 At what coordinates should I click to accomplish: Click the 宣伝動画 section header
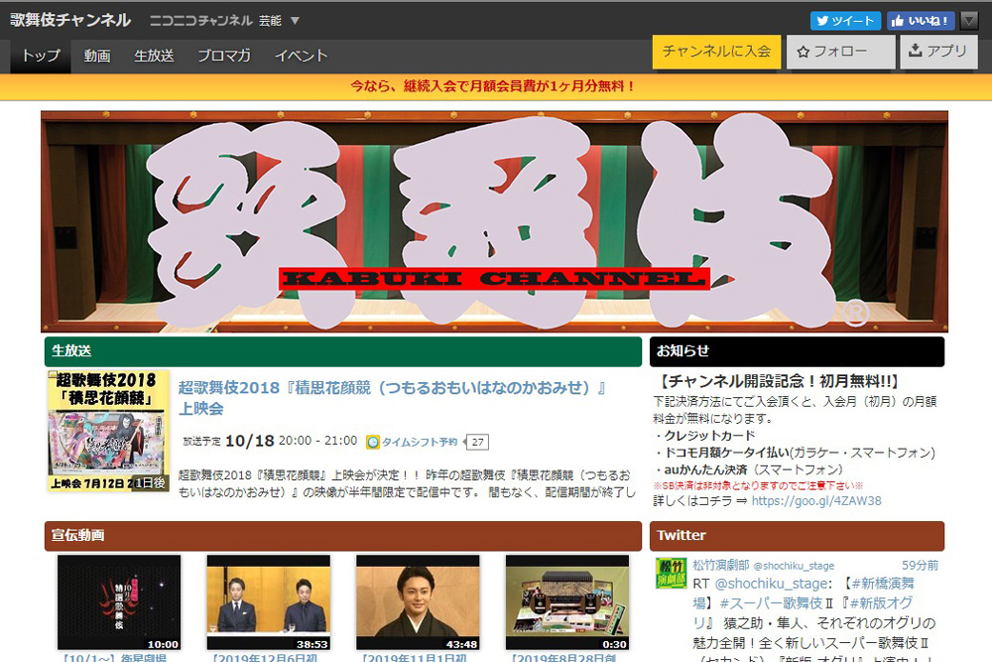[343, 536]
